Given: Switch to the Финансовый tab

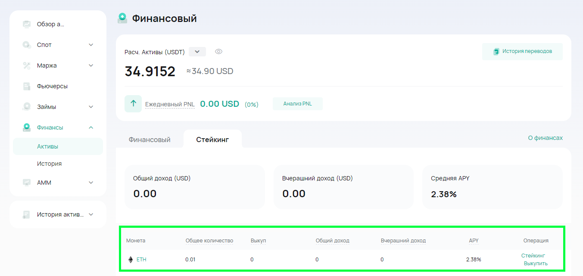Looking at the screenshot, I should 150,140.
